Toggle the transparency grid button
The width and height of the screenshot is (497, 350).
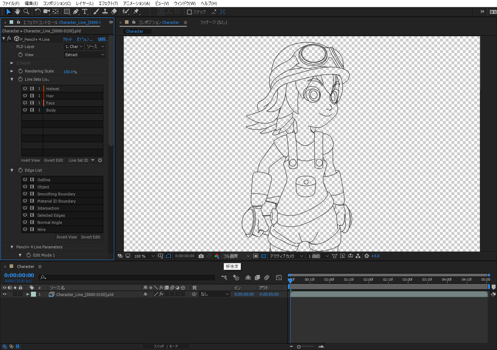tap(263, 256)
